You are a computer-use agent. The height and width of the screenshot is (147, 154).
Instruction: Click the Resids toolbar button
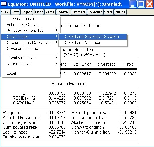[120, 12]
